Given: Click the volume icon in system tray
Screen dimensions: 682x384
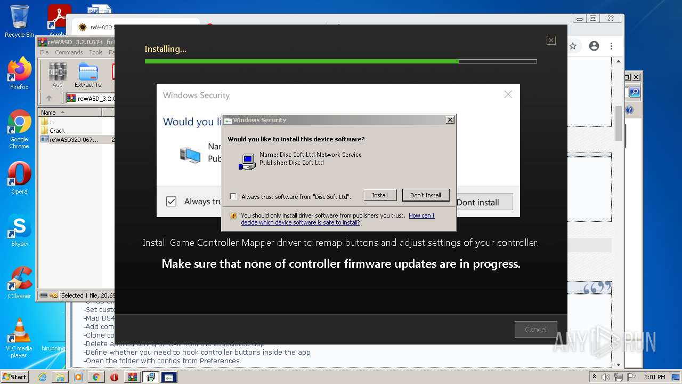Looking at the screenshot, I should [605, 377].
